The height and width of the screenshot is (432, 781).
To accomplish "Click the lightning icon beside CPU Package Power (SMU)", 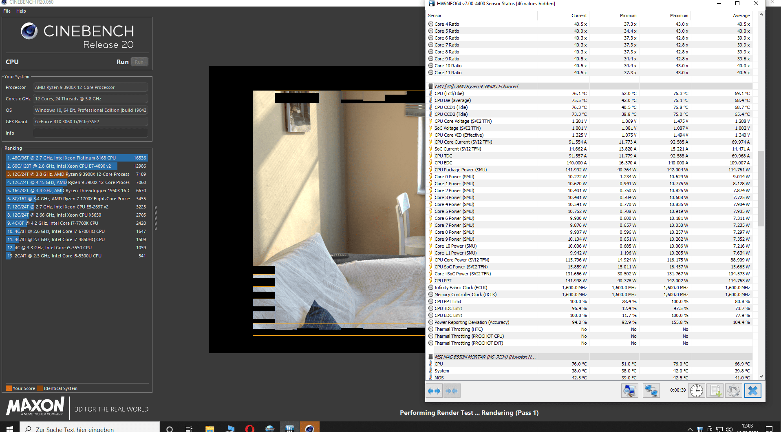I will point(430,170).
